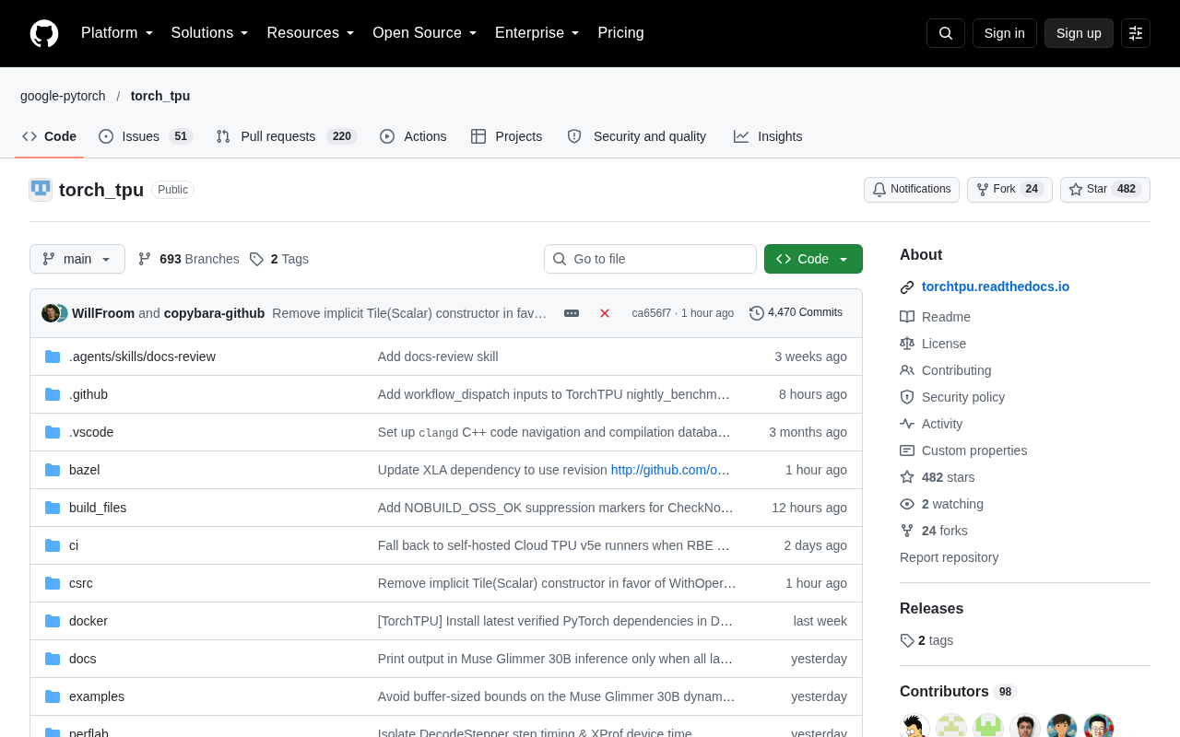Click the Notifications bell button
This screenshot has width=1180, height=737.
click(x=912, y=190)
